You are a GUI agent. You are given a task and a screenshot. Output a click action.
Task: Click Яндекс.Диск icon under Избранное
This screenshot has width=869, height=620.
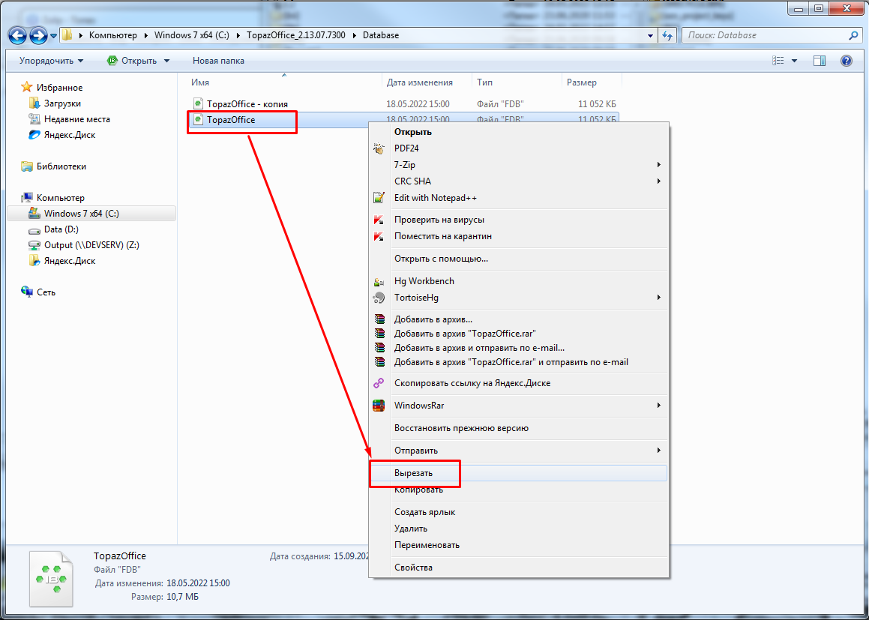click(34, 135)
